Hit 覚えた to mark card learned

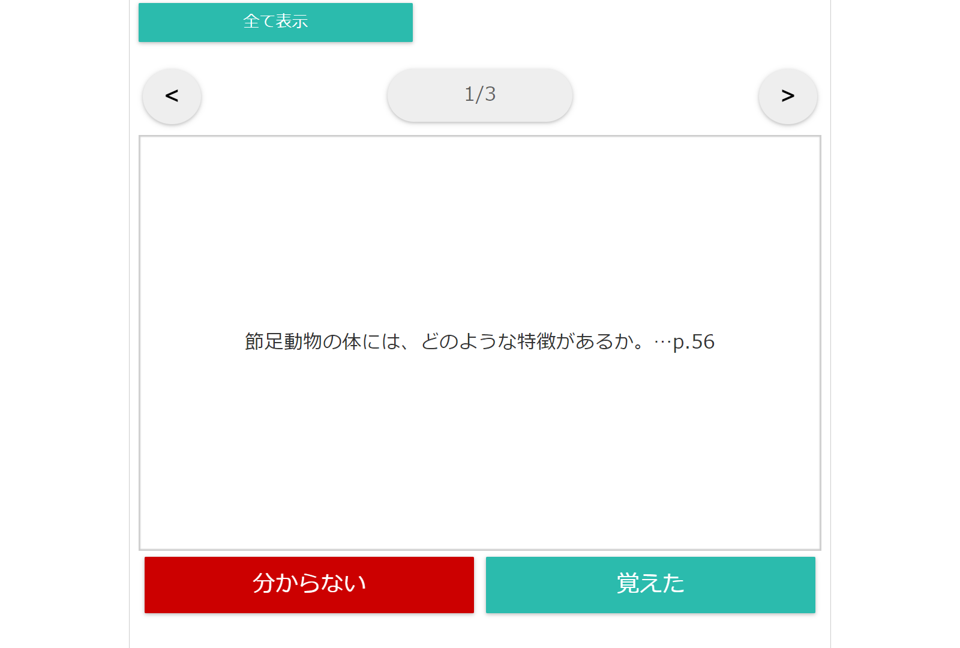click(650, 584)
